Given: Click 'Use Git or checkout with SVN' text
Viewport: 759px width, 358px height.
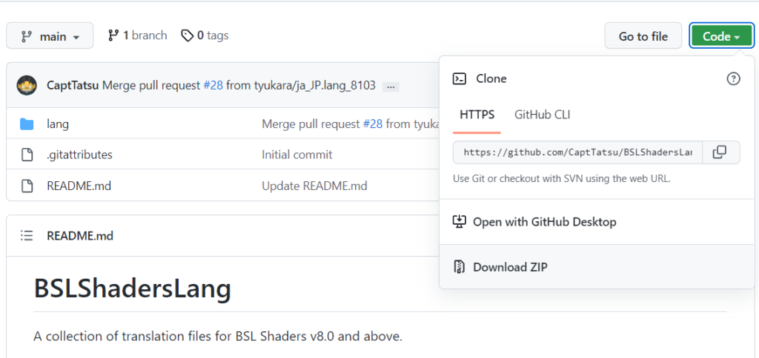Looking at the screenshot, I should click(x=562, y=178).
